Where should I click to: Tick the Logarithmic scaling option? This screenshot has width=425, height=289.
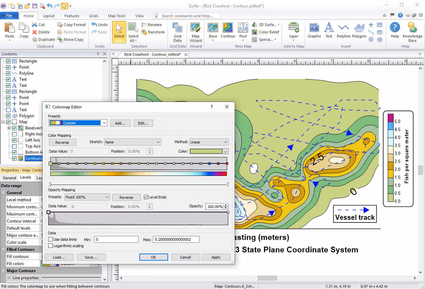(x=51, y=246)
